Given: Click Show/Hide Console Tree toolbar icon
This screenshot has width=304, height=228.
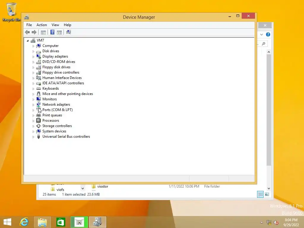Looking at the screenshot, I should (43, 32).
